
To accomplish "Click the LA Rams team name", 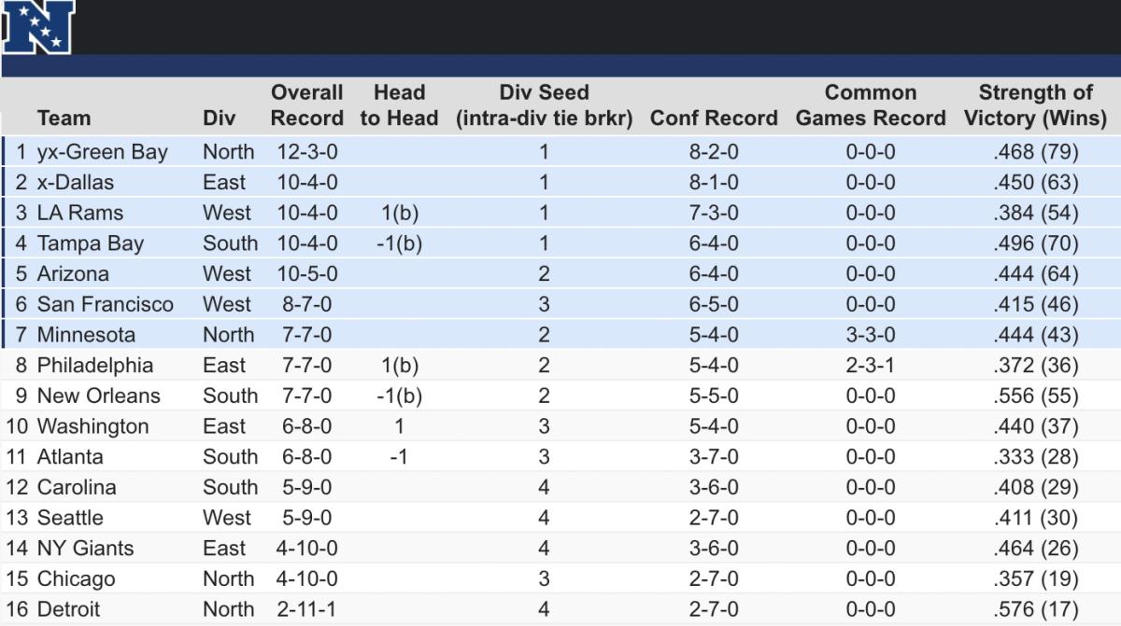I will pyautogui.click(x=80, y=213).
